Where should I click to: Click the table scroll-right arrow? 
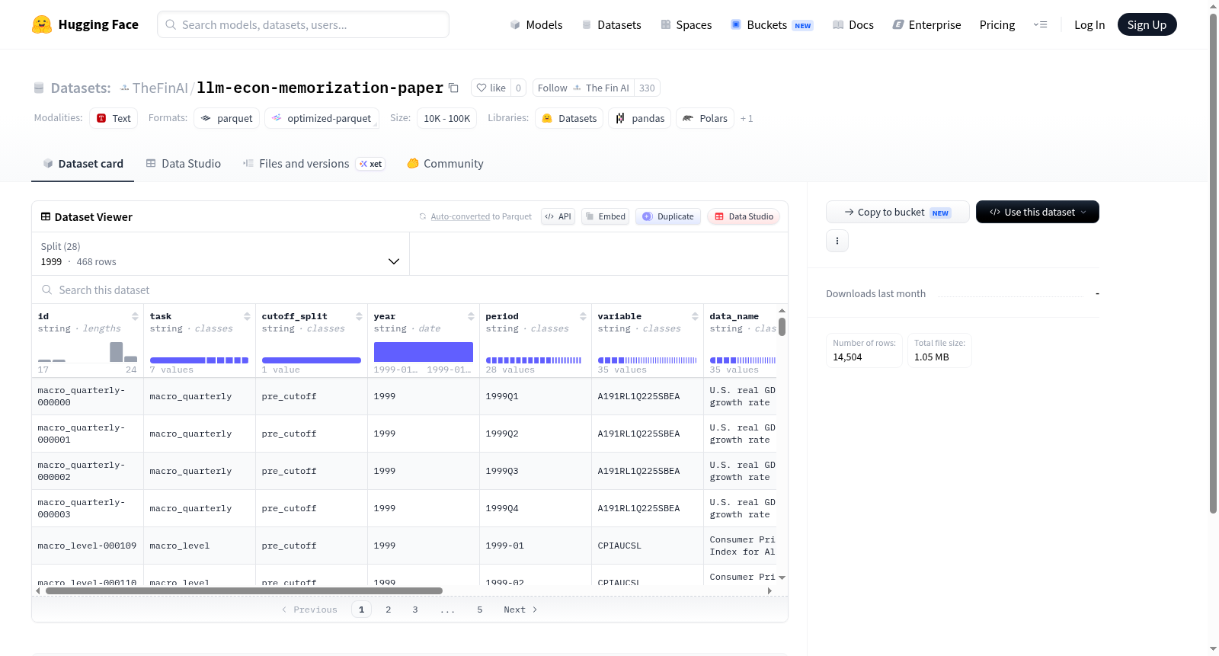coord(769,590)
